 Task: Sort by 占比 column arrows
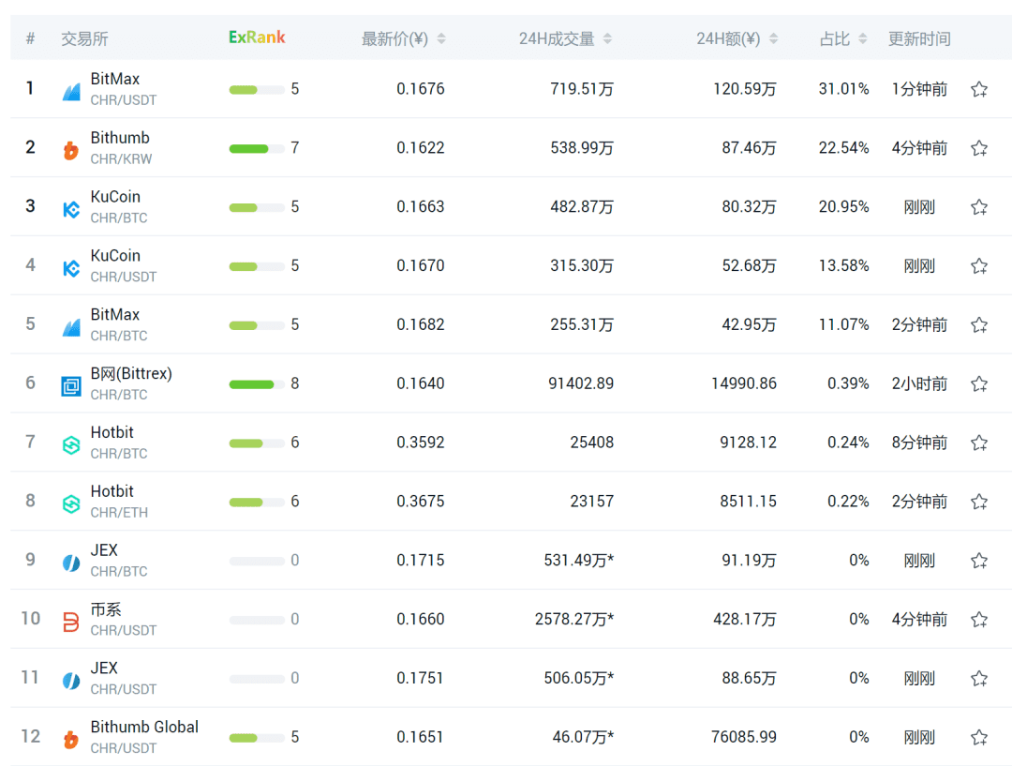(x=862, y=38)
